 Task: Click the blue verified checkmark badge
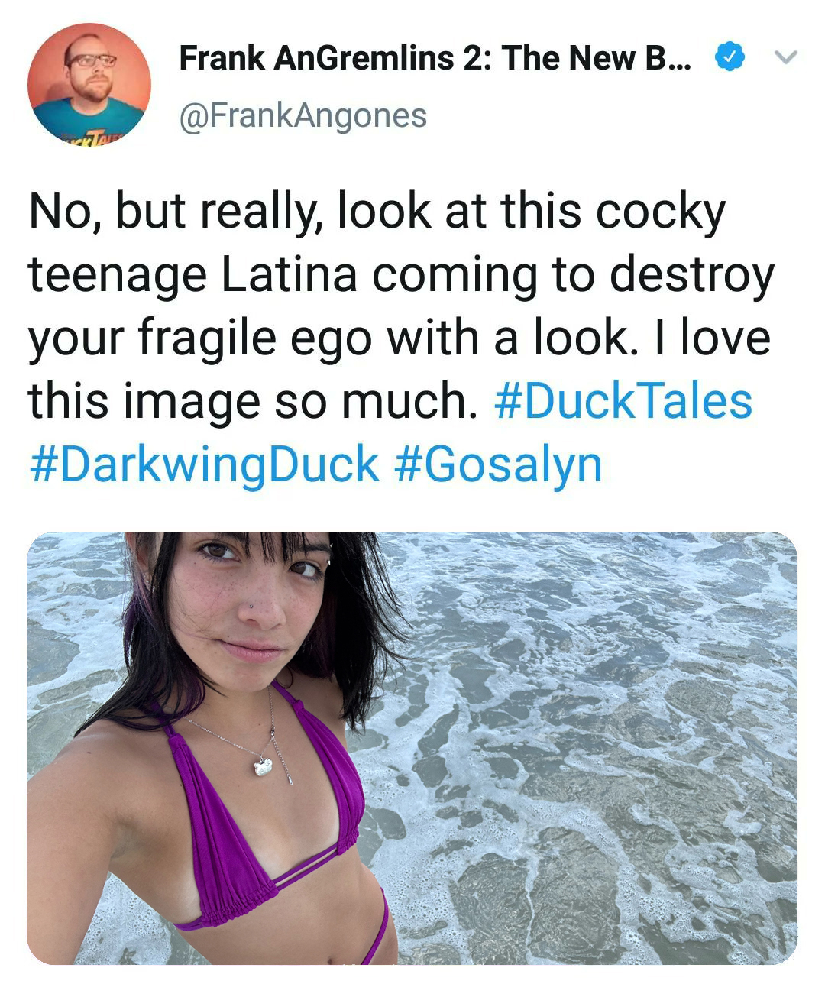tap(729, 58)
